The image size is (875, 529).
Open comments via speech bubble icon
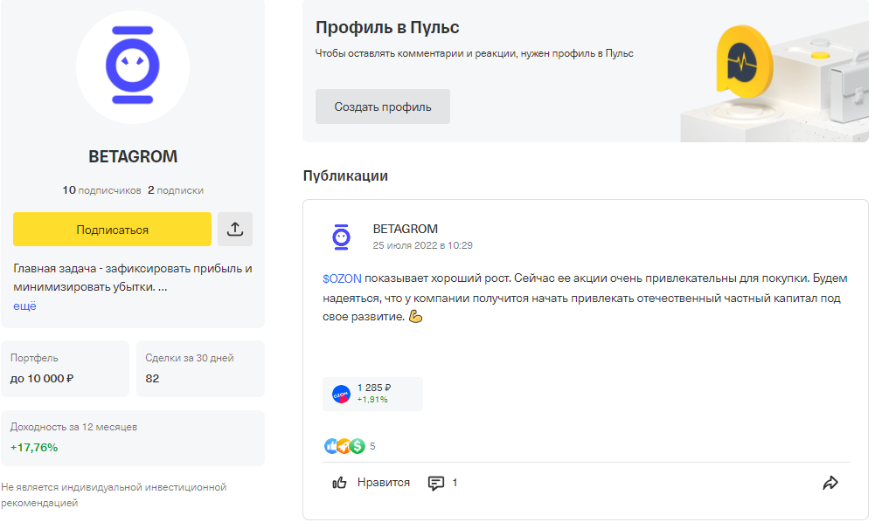pyautogui.click(x=436, y=483)
